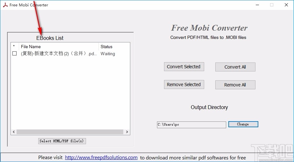Click the Remove All button
Screen dimensions: 294x162
[x=235, y=85]
